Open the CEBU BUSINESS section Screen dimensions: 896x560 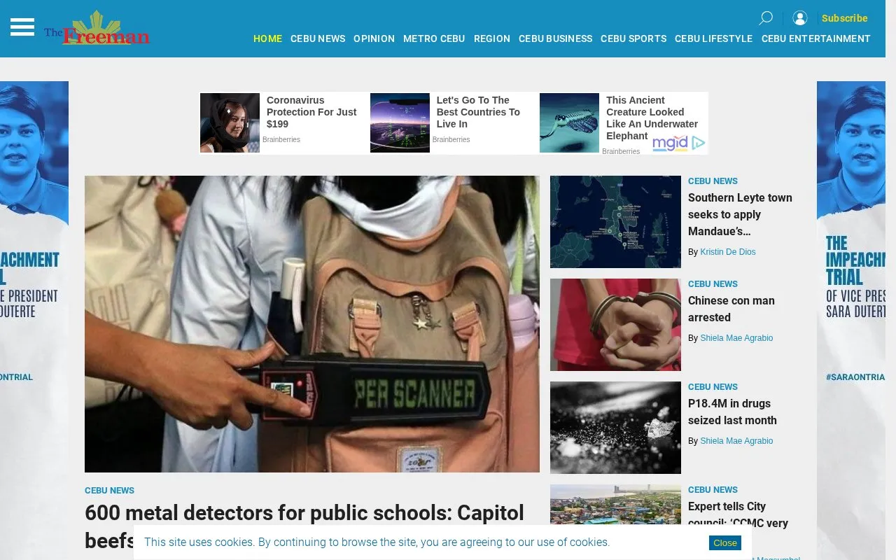tap(555, 38)
